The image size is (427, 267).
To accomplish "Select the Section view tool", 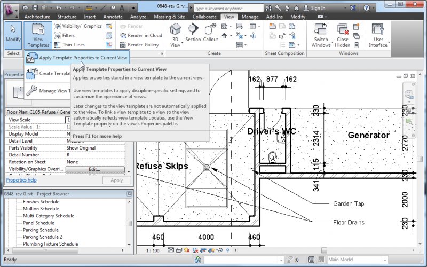I will point(193,32).
